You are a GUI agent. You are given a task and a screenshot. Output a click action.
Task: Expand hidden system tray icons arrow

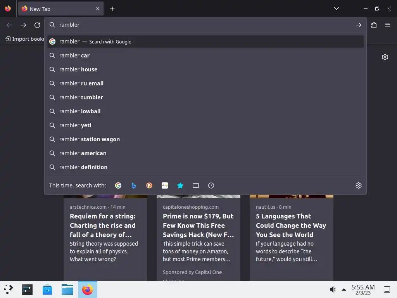[344, 289]
